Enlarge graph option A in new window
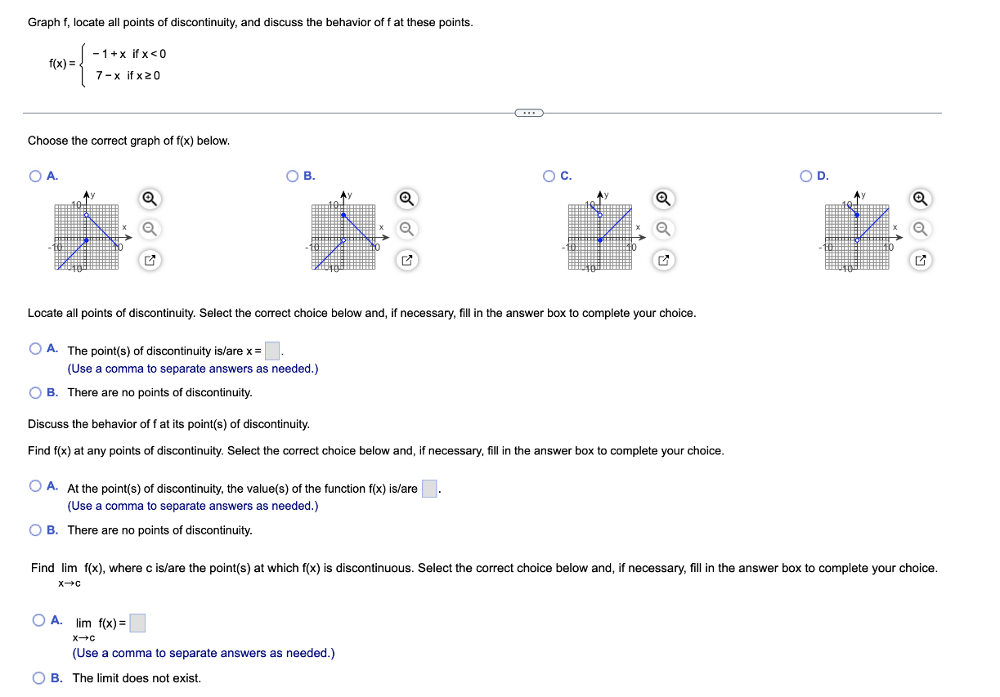 pyautogui.click(x=149, y=260)
